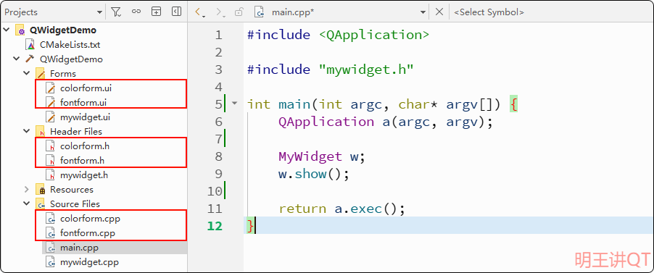This screenshot has height=273, width=654.
Task: Place cursor on "mywidget.h" include text
Action: point(365,70)
